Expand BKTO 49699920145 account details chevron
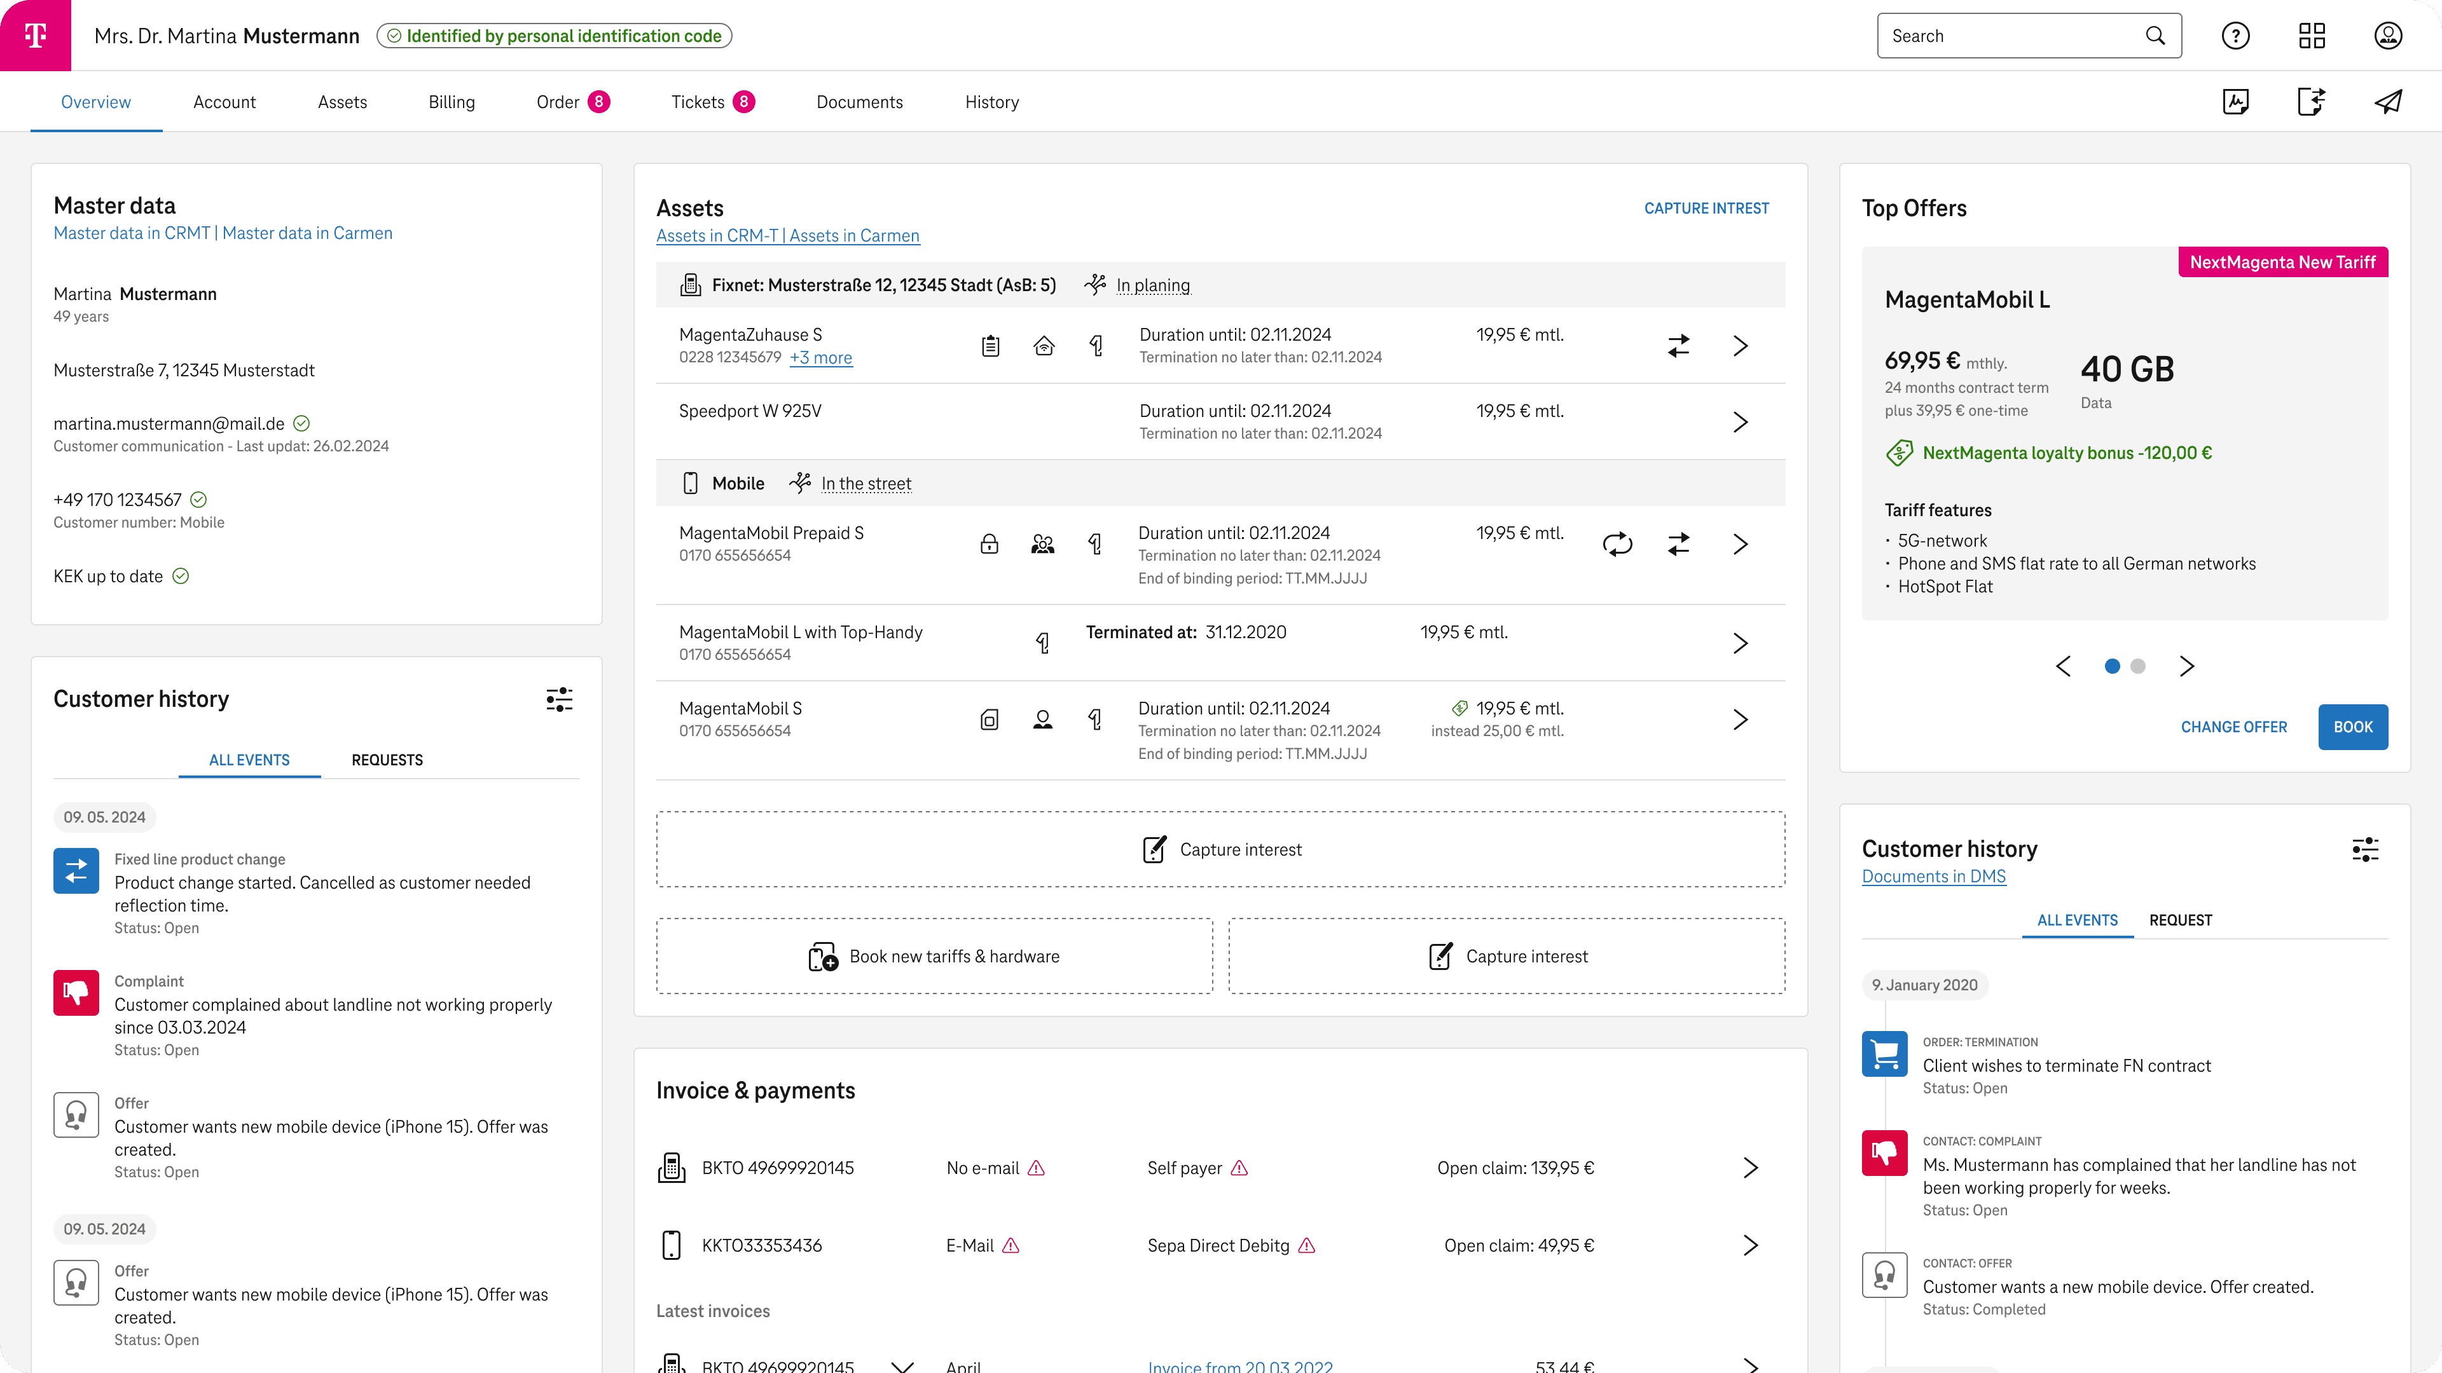Screen dimensions: 2442x1373 pyautogui.click(x=1750, y=1168)
